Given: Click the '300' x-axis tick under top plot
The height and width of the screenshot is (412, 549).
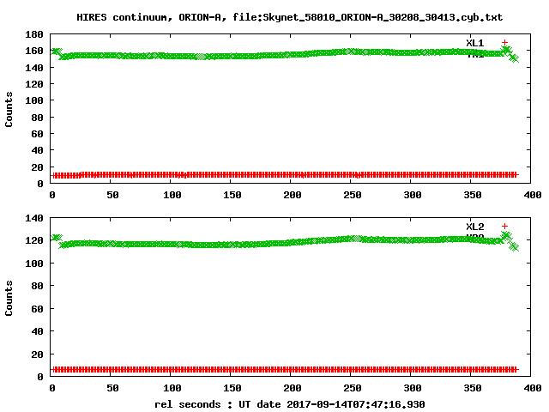Looking at the screenshot, I should pyautogui.click(x=413, y=195).
